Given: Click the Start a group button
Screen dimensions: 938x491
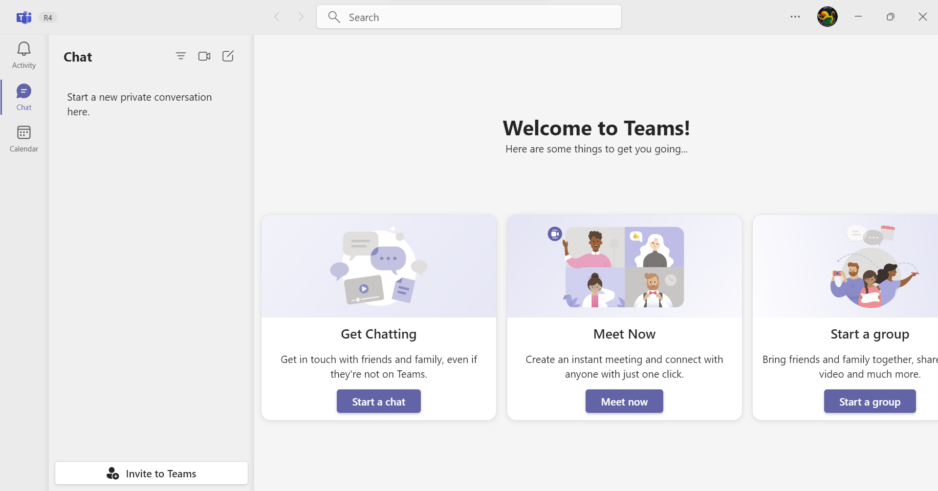Looking at the screenshot, I should click(870, 401).
